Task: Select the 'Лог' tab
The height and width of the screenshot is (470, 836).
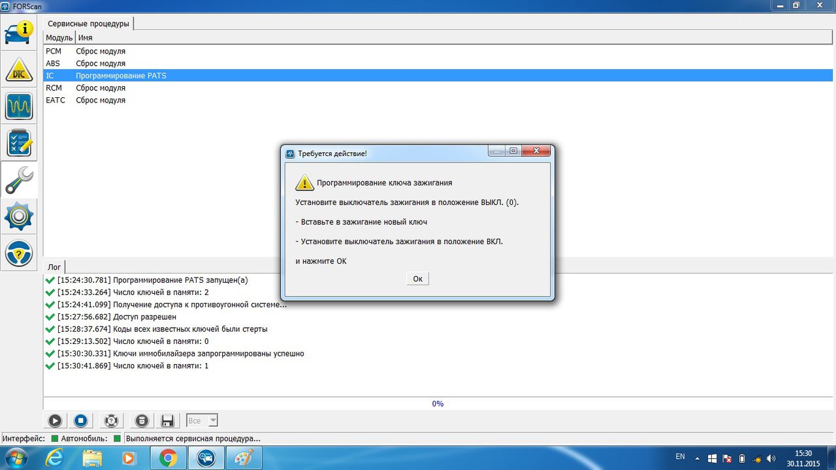Action: pyautogui.click(x=54, y=267)
